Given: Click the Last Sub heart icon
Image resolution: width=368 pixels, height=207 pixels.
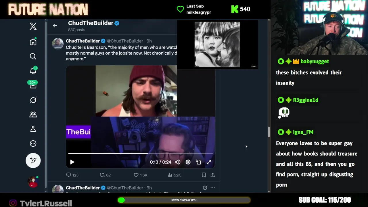Looking at the screenshot, I should coord(180,9).
